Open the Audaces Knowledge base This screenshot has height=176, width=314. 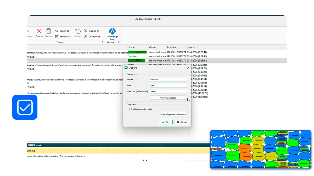[x=112, y=34]
